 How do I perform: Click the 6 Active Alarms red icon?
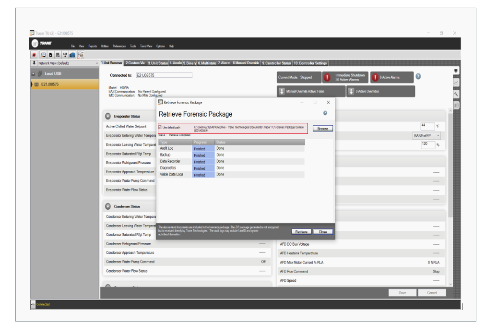tap(375, 77)
